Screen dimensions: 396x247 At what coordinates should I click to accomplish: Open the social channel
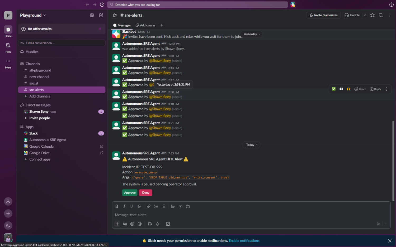tap(62, 83)
